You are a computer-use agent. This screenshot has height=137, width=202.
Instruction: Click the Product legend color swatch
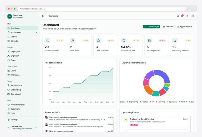[x=180, y=102]
